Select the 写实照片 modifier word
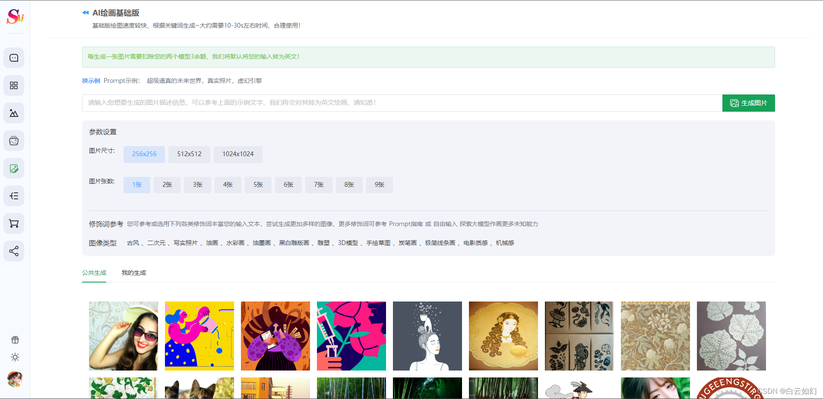 186,243
